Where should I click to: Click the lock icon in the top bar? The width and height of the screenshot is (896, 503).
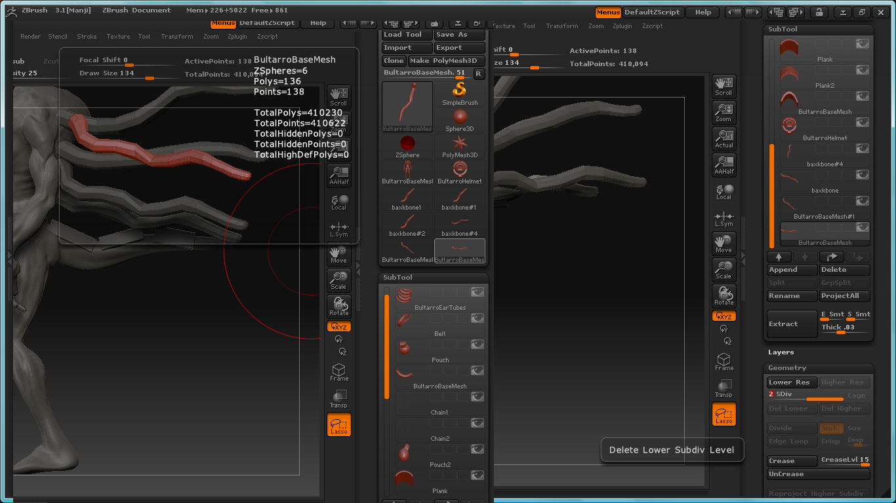[818, 12]
